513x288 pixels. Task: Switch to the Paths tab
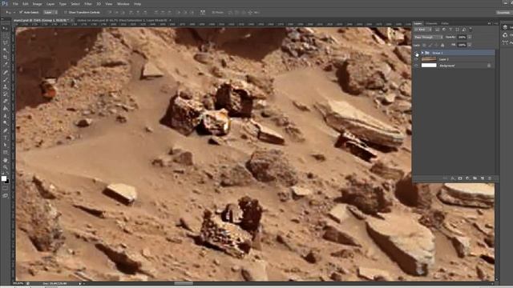pos(445,23)
